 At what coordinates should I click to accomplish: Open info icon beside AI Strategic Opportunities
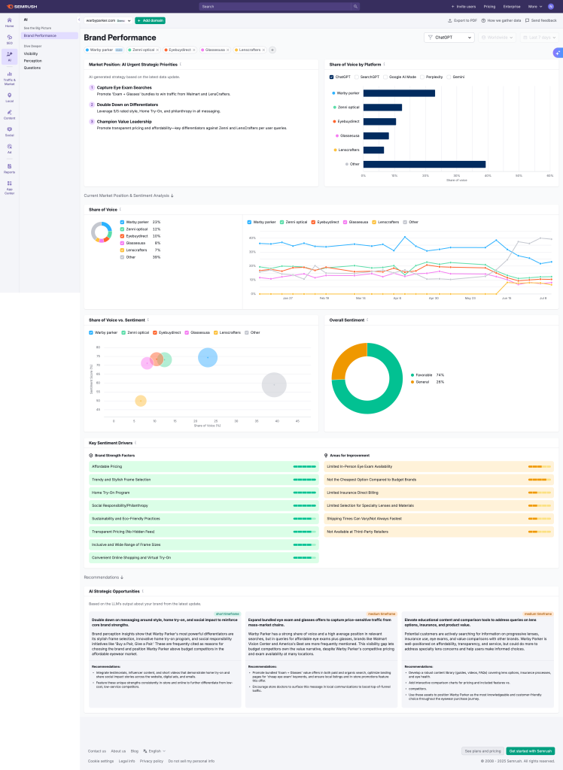(x=142, y=591)
